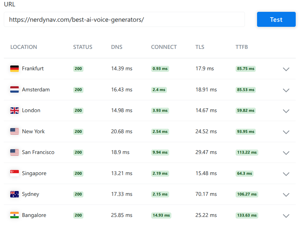Click the German flag icon for Frankfurt
Screen dimensions: 305x231
click(15, 69)
